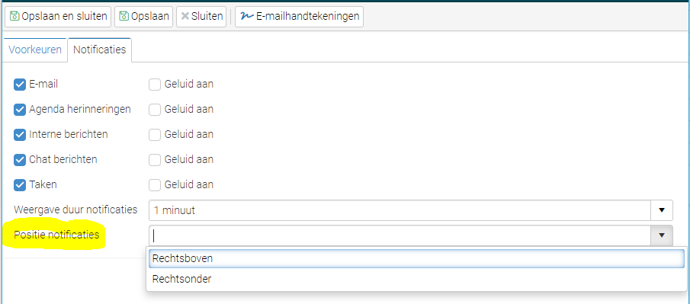Image resolution: width=690 pixels, height=304 pixels.
Task: Enable Geluid aan for E-mail
Action: [155, 85]
